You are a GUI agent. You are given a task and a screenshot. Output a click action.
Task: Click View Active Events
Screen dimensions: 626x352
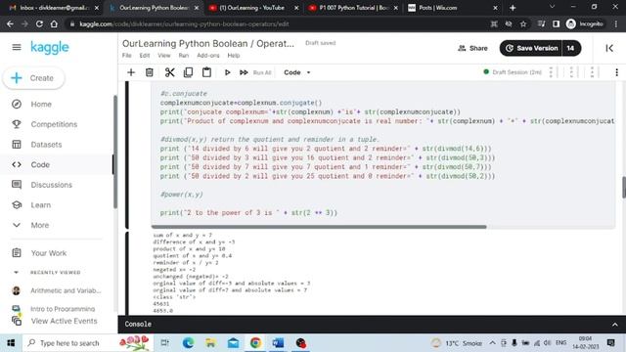point(64,321)
